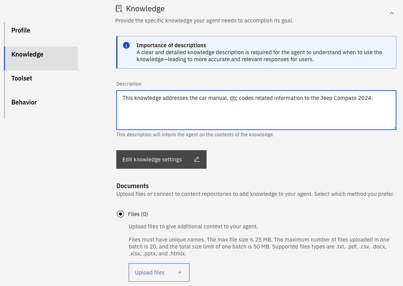Screen dimensions: 403x286
Task: Click the 'Files must have unique names' paragraph
Action: pyautogui.click(x=259, y=247)
